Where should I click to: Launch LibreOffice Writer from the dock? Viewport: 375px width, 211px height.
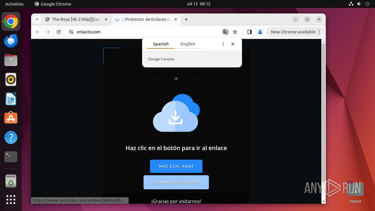tap(11, 99)
